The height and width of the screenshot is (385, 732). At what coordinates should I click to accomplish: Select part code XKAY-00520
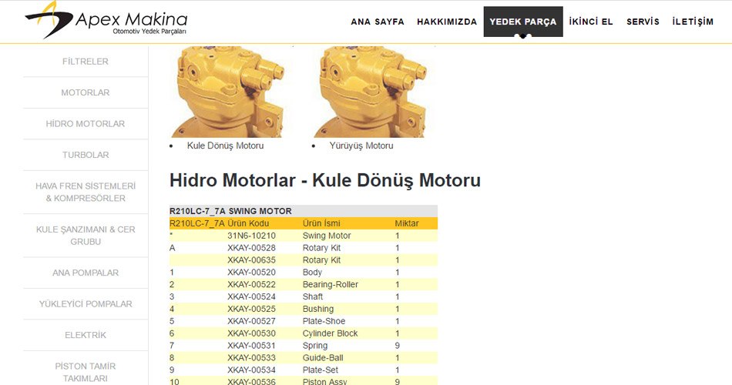[252, 272]
